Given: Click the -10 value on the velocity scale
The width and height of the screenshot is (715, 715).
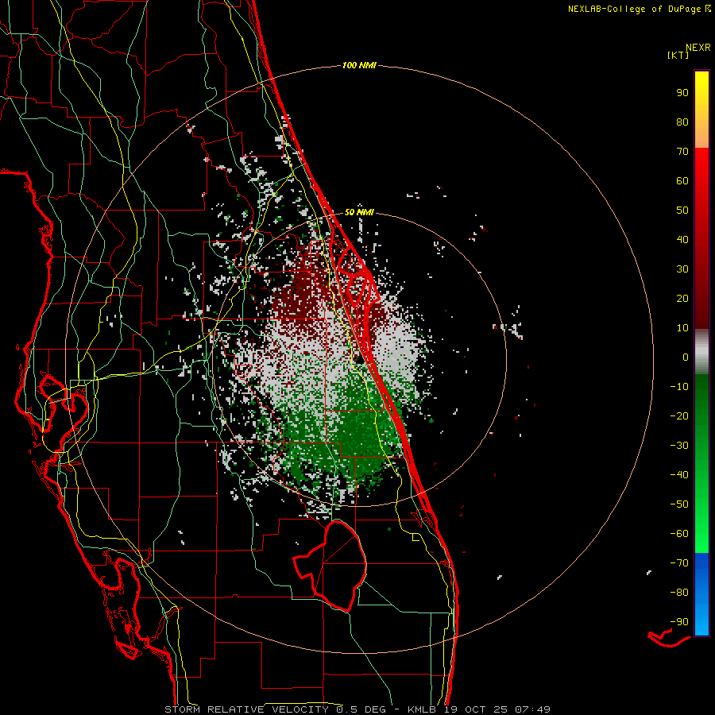Looking at the screenshot, I should pyautogui.click(x=679, y=387).
